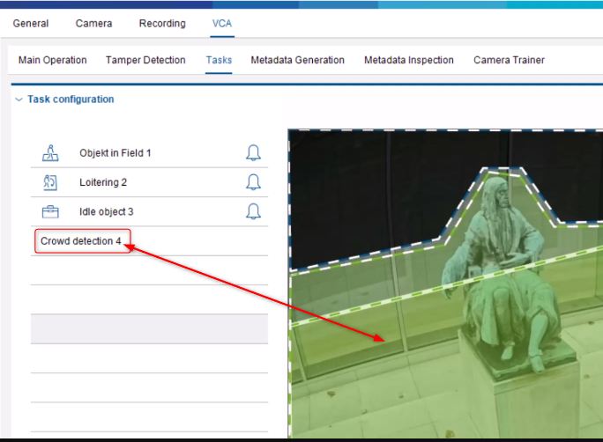The width and height of the screenshot is (603, 442).
Task: Click the Idle object briefcase icon
Action: 50,212
